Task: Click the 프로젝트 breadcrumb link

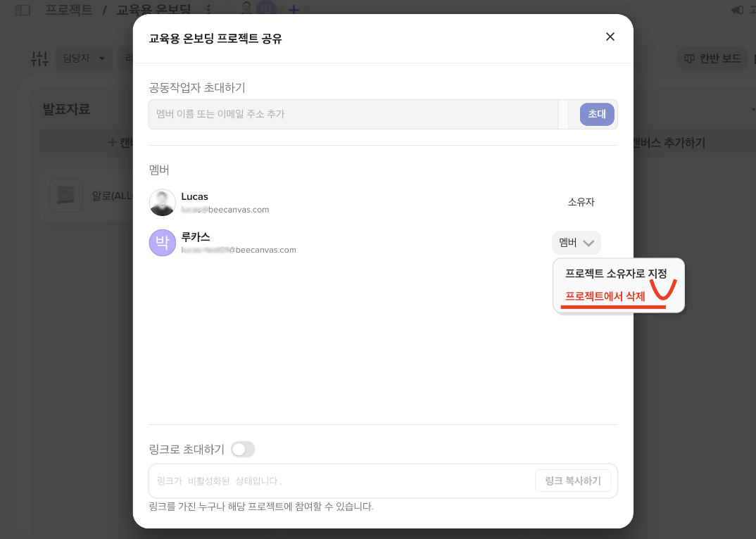Action: coord(68,10)
